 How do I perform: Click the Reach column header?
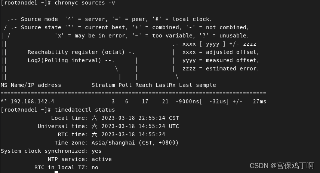tap(144, 85)
